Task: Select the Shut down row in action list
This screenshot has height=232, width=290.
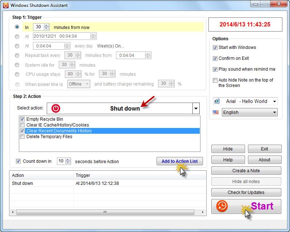Action: [x=22, y=183]
